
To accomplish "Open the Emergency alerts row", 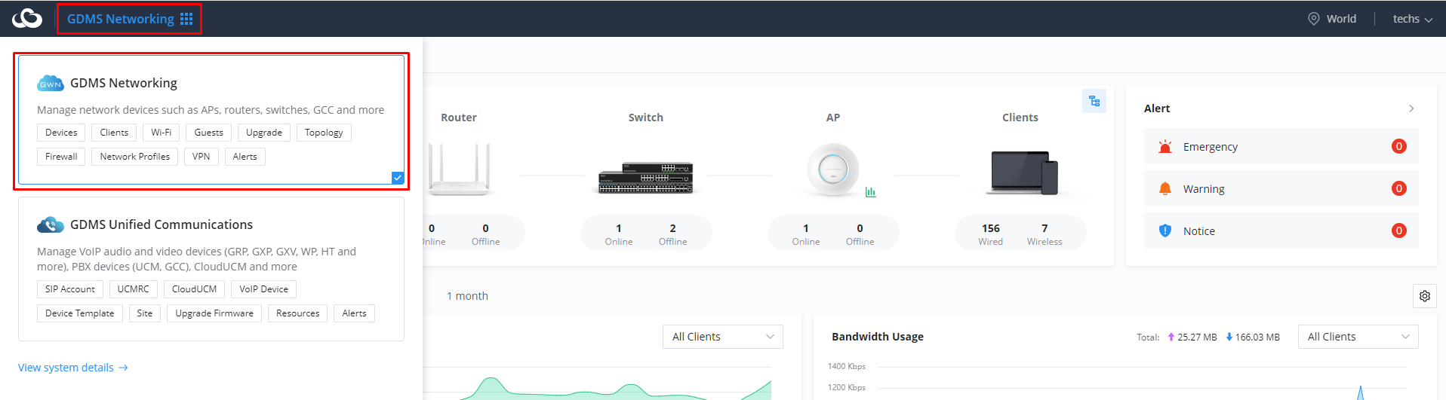I will point(1281,146).
